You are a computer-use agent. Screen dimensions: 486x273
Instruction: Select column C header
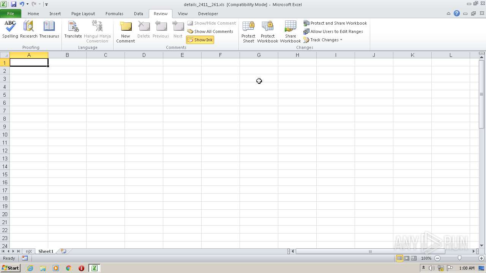click(x=106, y=55)
